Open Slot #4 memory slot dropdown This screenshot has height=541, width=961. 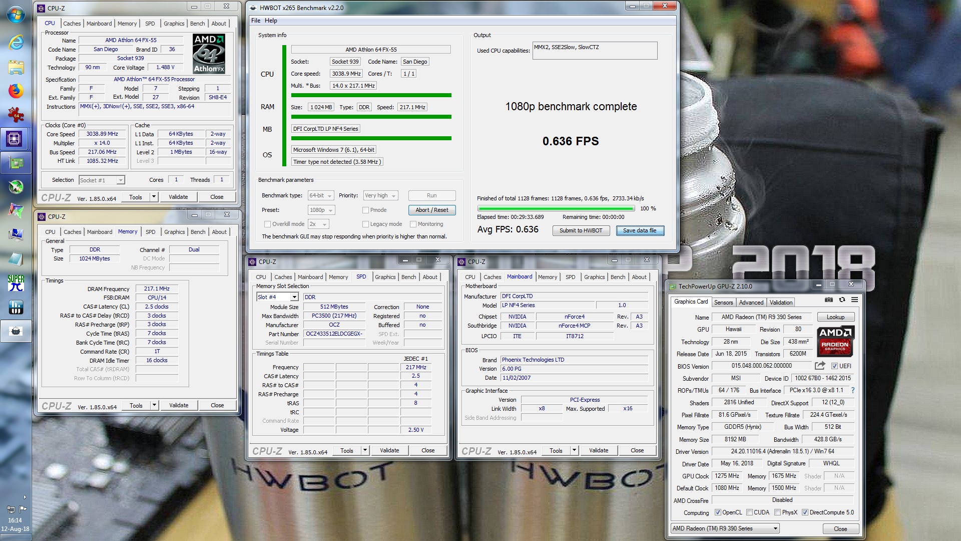point(278,297)
